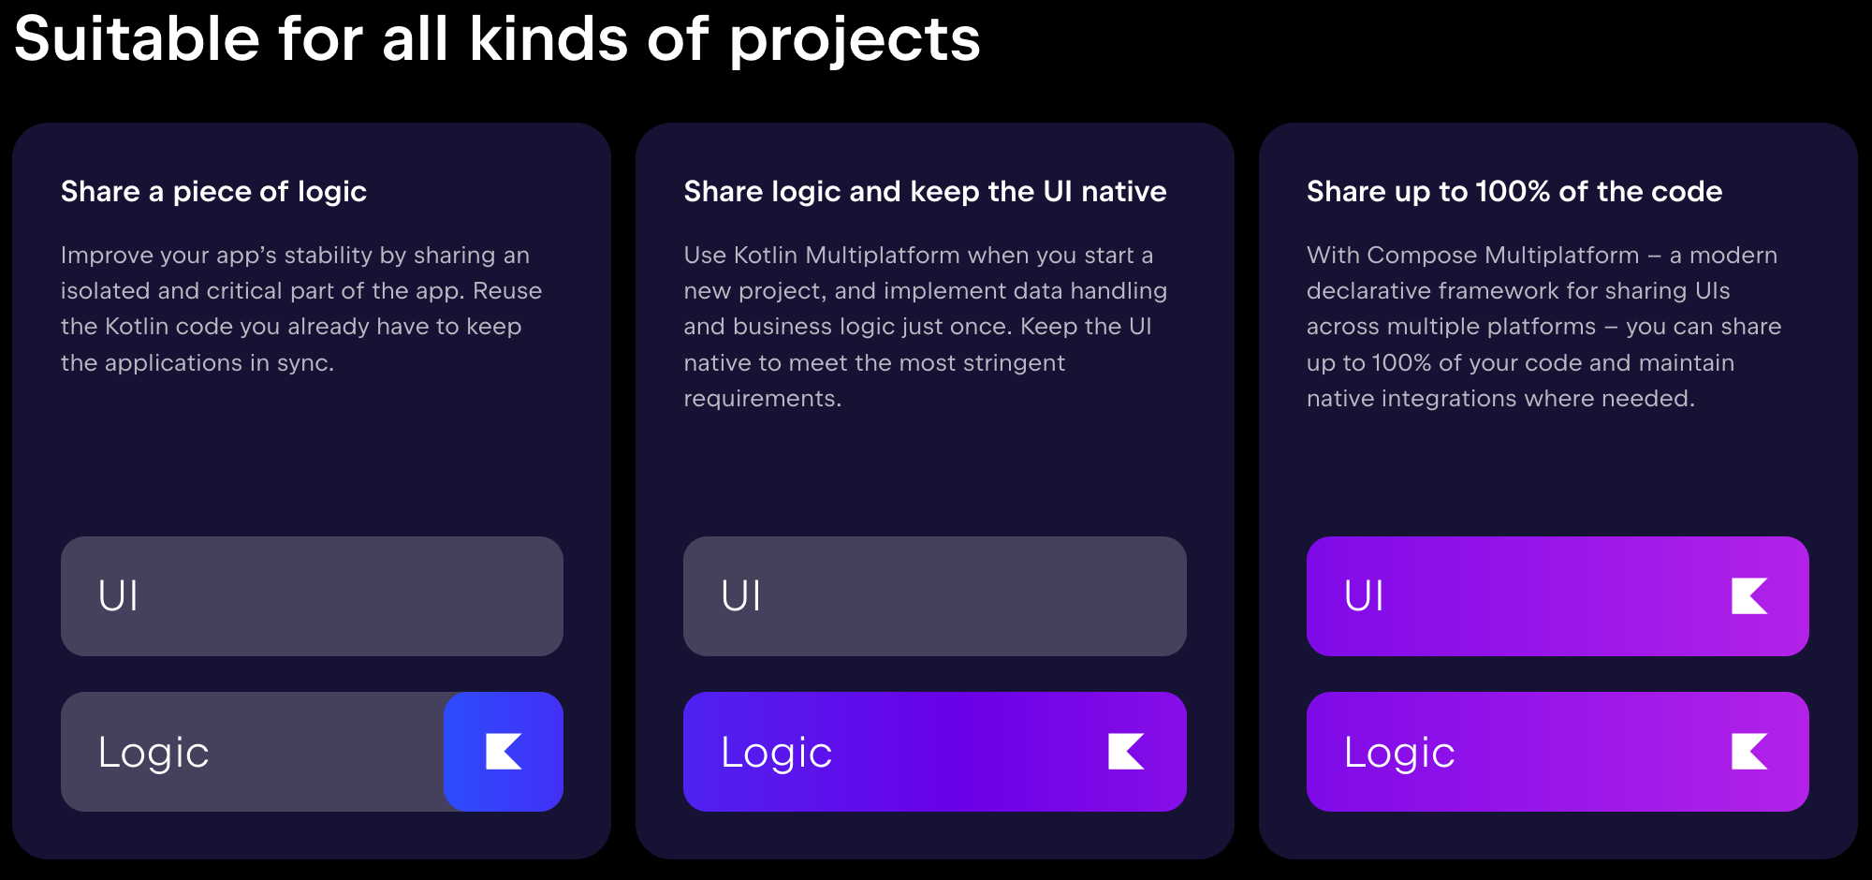Click Kotlin logo in the third card's Logic block

click(1748, 752)
